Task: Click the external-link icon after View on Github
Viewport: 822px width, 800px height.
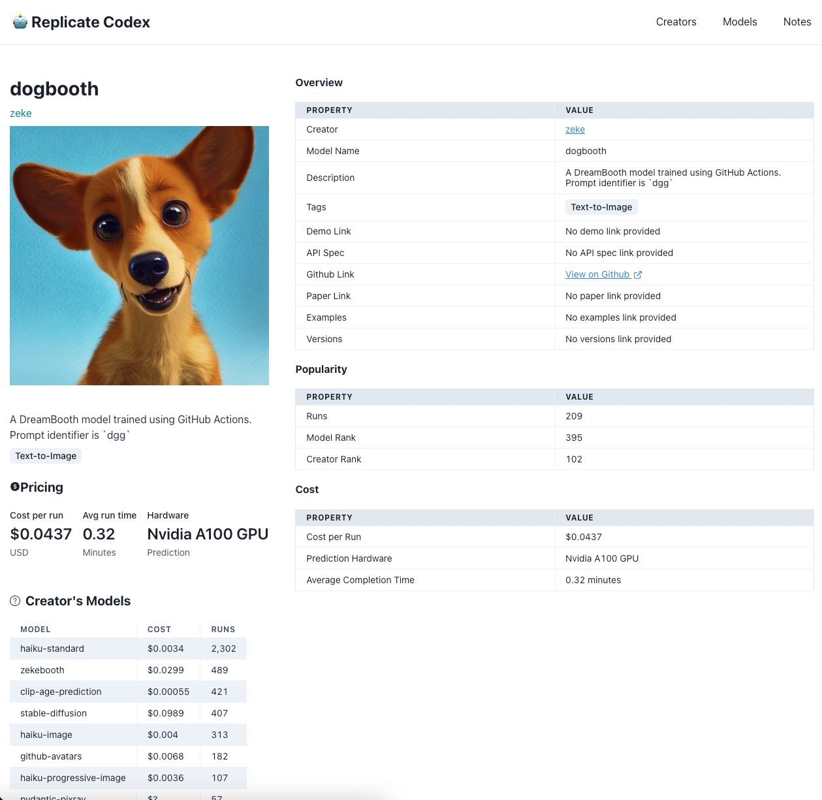Action: 638,274
